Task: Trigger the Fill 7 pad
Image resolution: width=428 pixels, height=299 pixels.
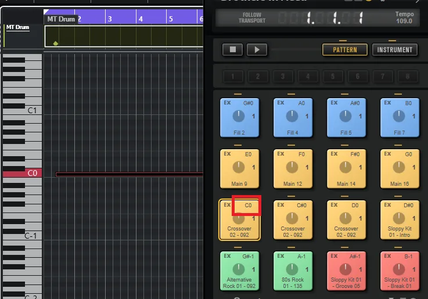Action: tap(400, 118)
